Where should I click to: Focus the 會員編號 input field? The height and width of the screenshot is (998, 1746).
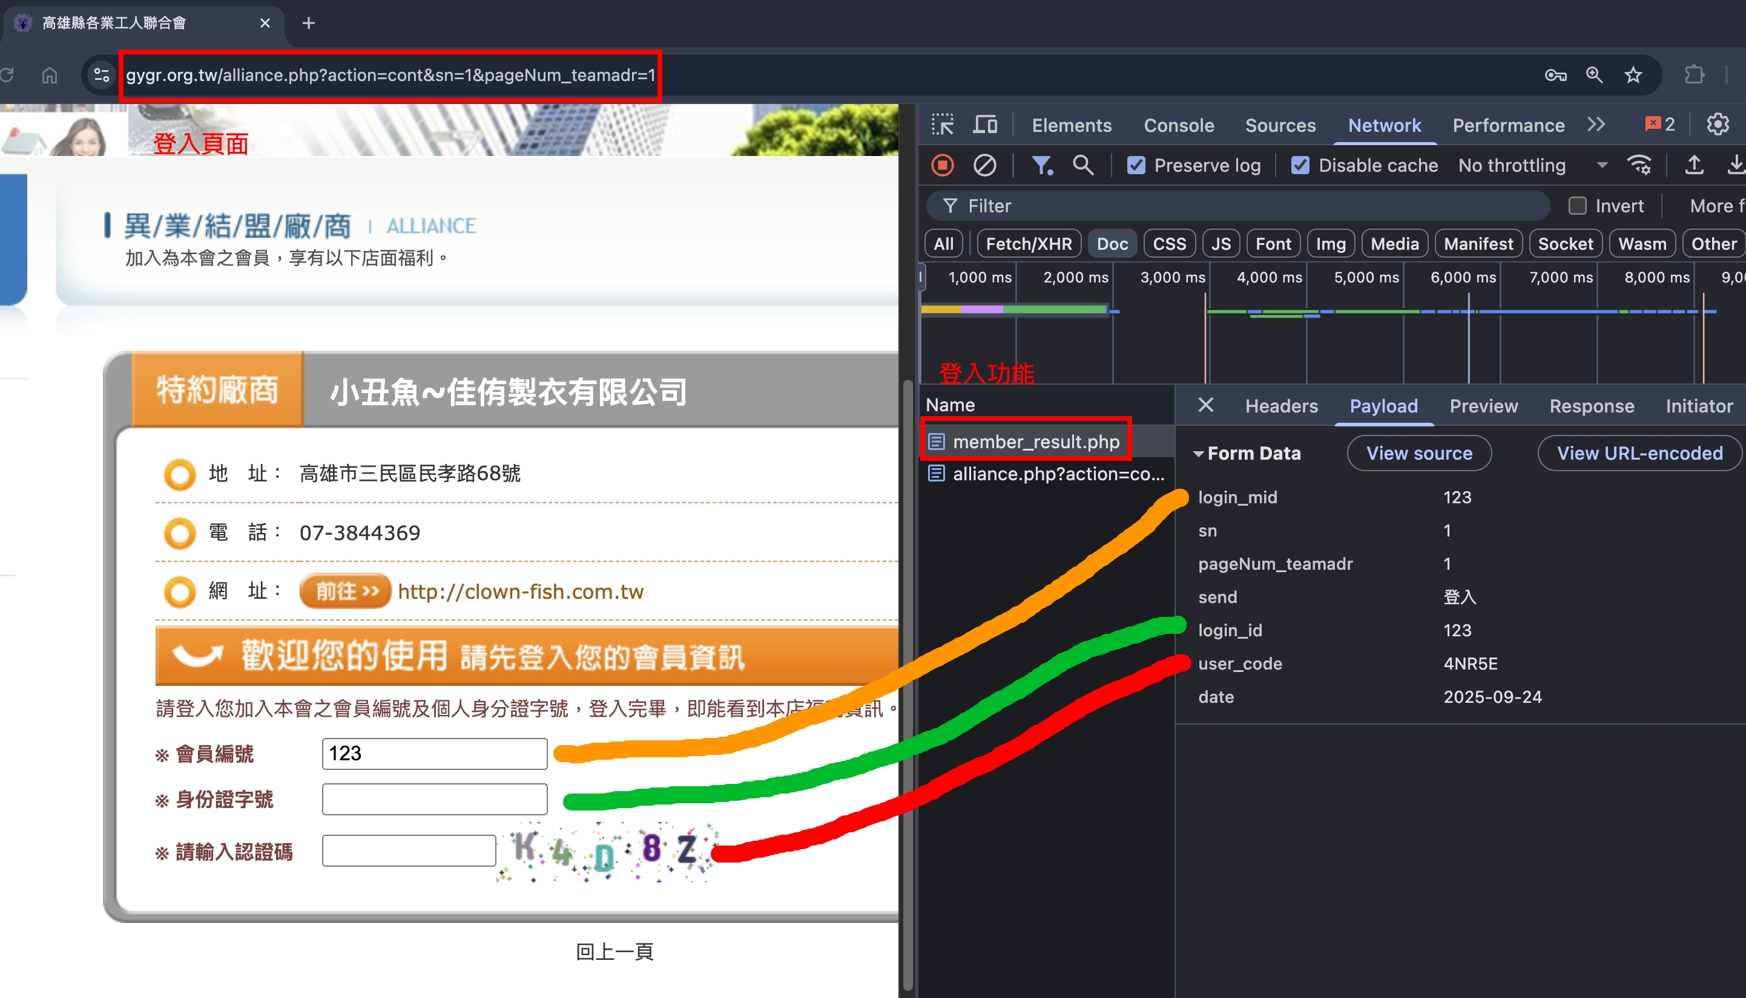point(435,753)
